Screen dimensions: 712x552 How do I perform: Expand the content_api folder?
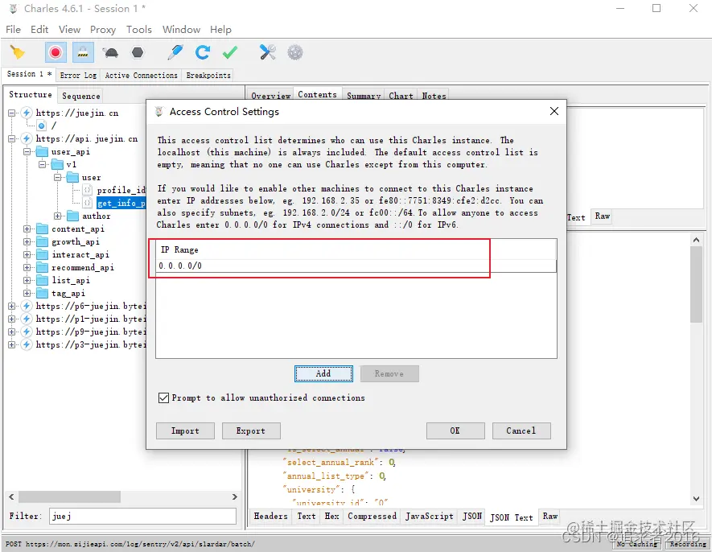point(27,229)
